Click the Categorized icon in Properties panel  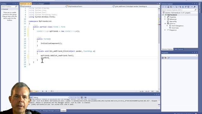tap(163, 58)
